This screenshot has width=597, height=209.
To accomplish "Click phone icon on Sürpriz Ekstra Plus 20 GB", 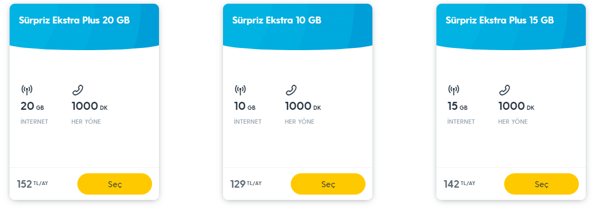I will (x=78, y=90).
